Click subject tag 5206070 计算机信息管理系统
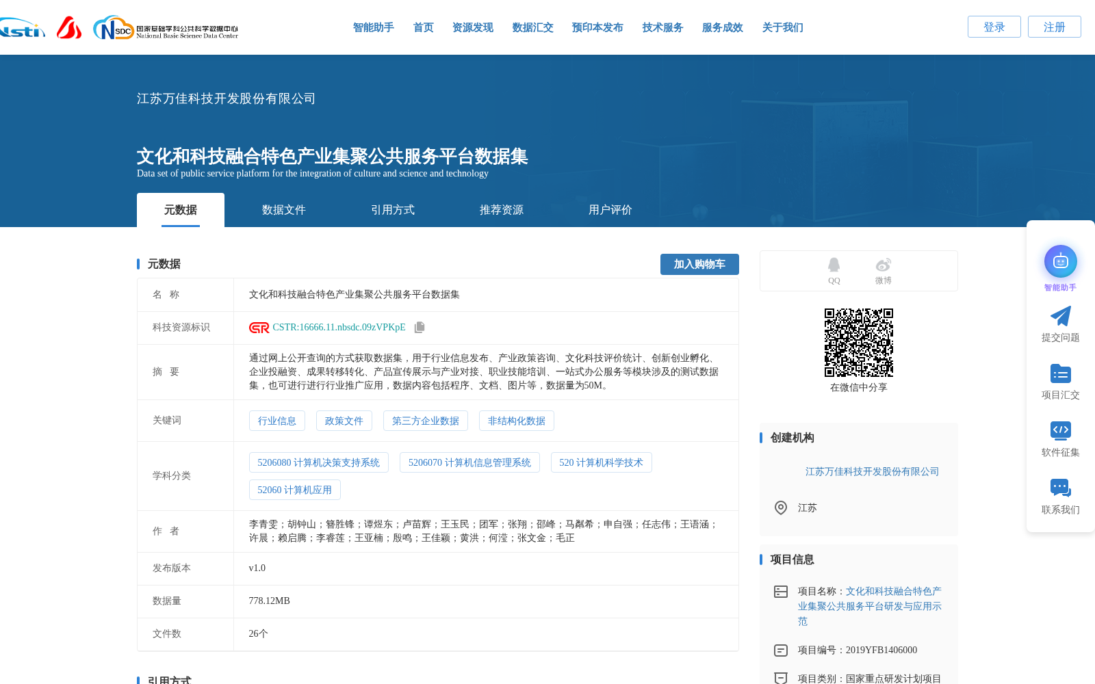Viewport: 1095px width, 684px height. 470,462
